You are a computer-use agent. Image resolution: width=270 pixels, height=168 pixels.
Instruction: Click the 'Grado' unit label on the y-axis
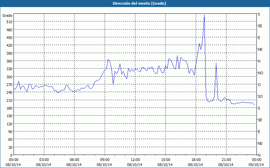point(7,15)
